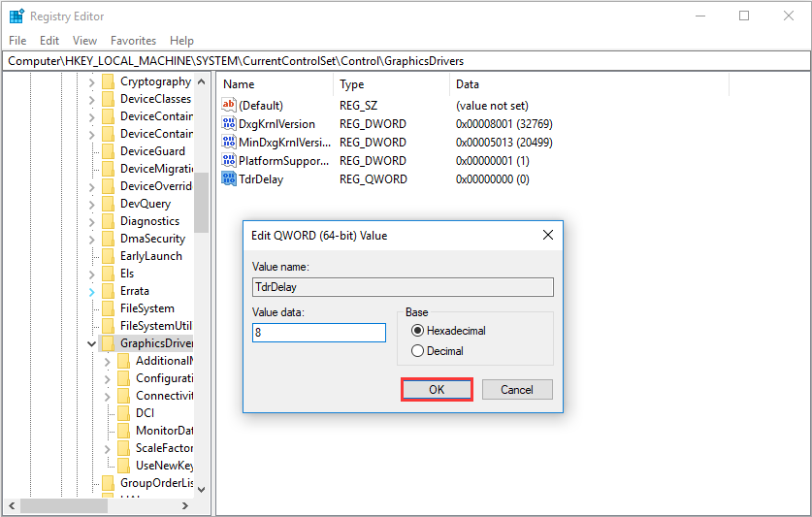The width and height of the screenshot is (812, 517).
Task: Click the Errata folder icon
Action: 109,291
